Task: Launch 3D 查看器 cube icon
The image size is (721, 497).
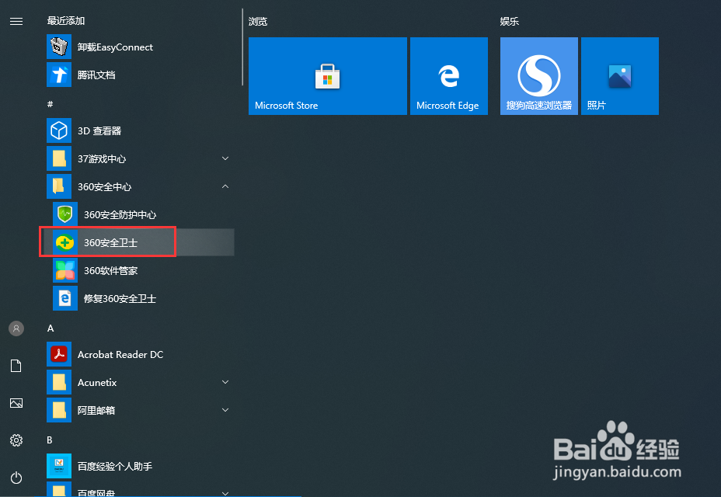Action: [59, 130]
